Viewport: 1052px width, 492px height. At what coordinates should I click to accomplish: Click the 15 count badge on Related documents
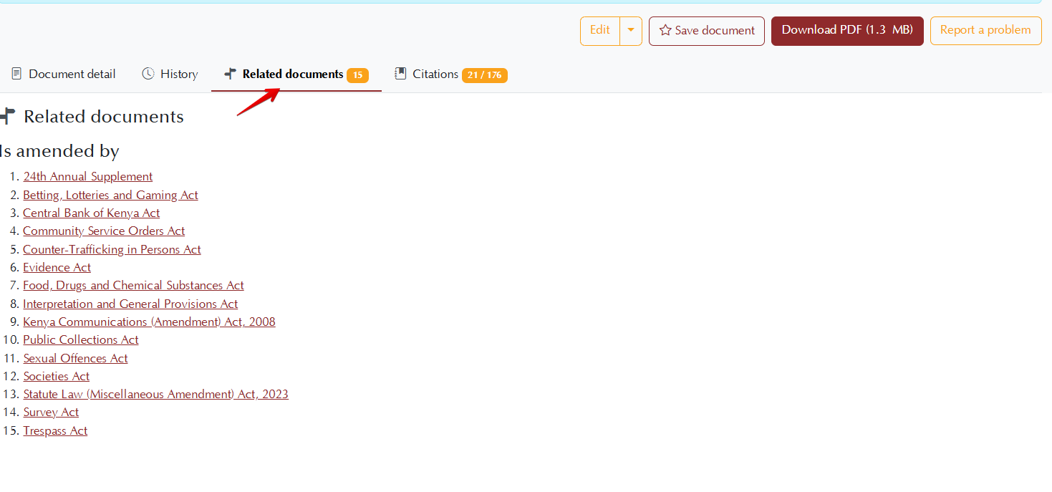(357, 75)
